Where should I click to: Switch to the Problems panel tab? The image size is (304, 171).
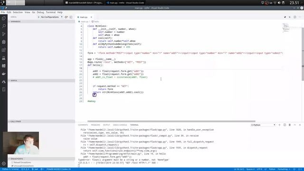coord(95,125)
